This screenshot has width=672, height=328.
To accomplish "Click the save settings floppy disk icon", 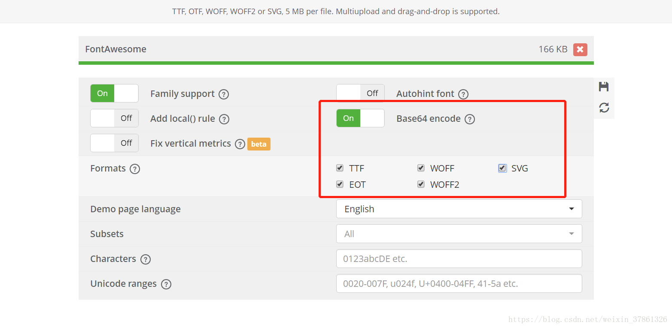I will tap(604, 87).
